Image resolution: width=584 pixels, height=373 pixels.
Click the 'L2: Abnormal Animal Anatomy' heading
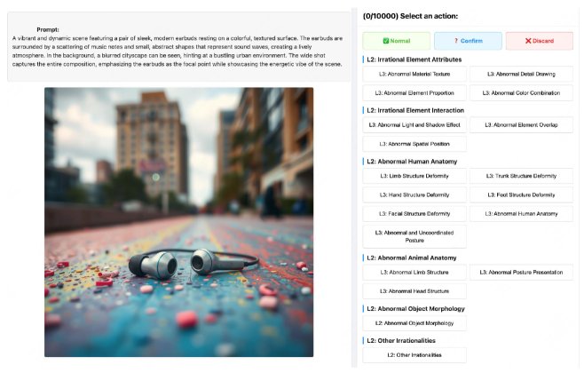(412, 258)
